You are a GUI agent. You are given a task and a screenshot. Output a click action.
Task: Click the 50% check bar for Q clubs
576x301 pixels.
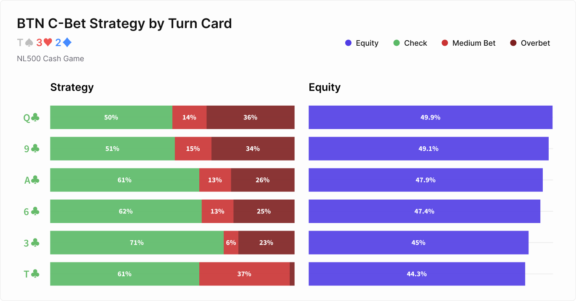tap(111, 117)
